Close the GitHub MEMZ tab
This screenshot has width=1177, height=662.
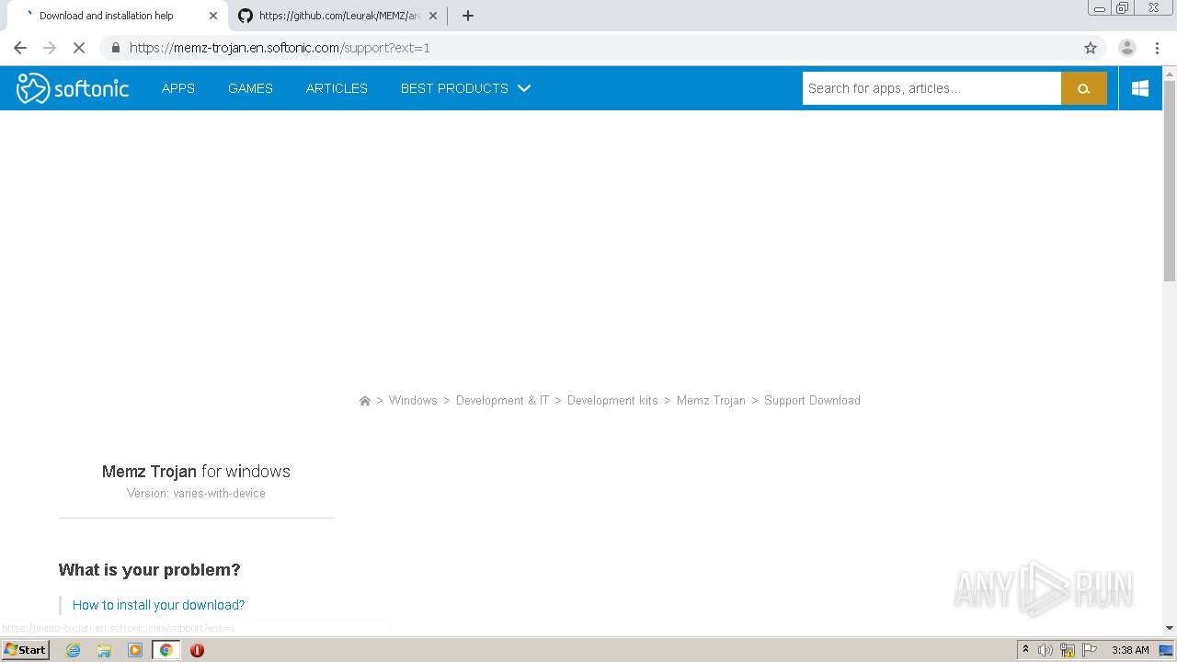pos(433,16)
